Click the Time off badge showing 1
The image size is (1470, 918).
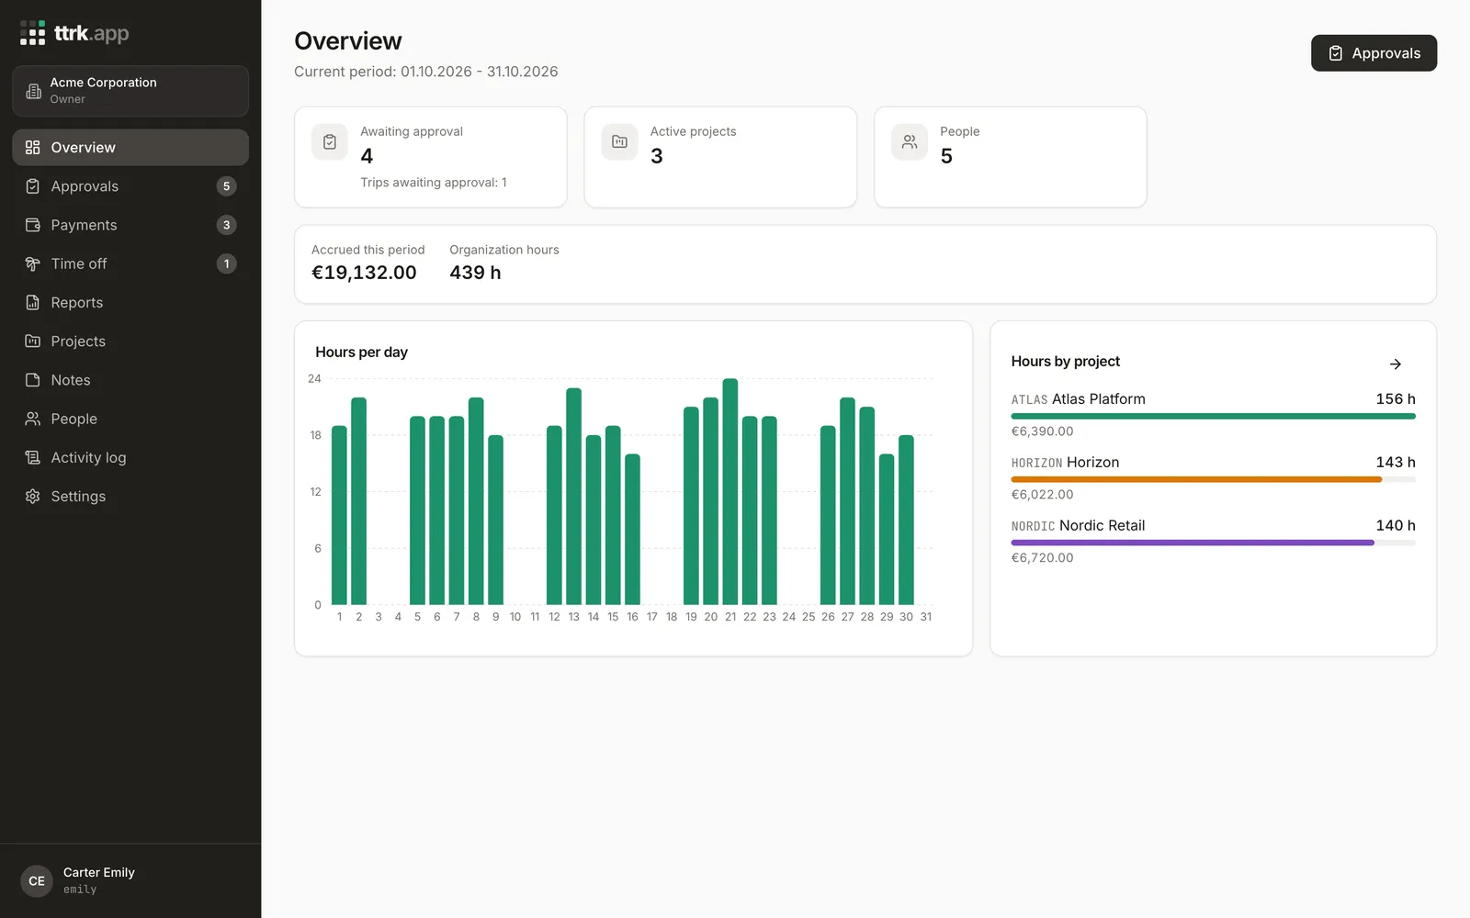tap(227, 263)
